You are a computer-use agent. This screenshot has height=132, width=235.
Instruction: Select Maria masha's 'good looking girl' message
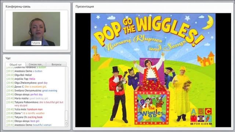point(27,98)
